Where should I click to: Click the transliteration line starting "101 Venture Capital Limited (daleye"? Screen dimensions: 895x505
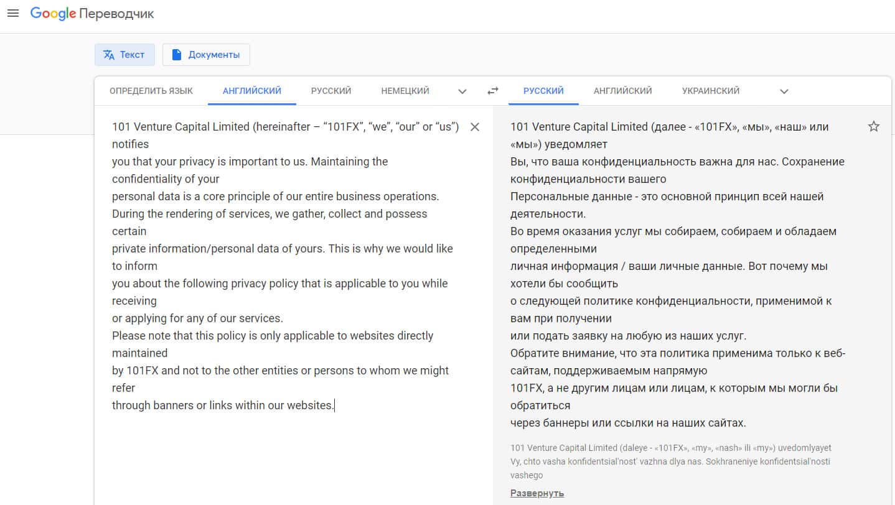click(x=671, y=448)
